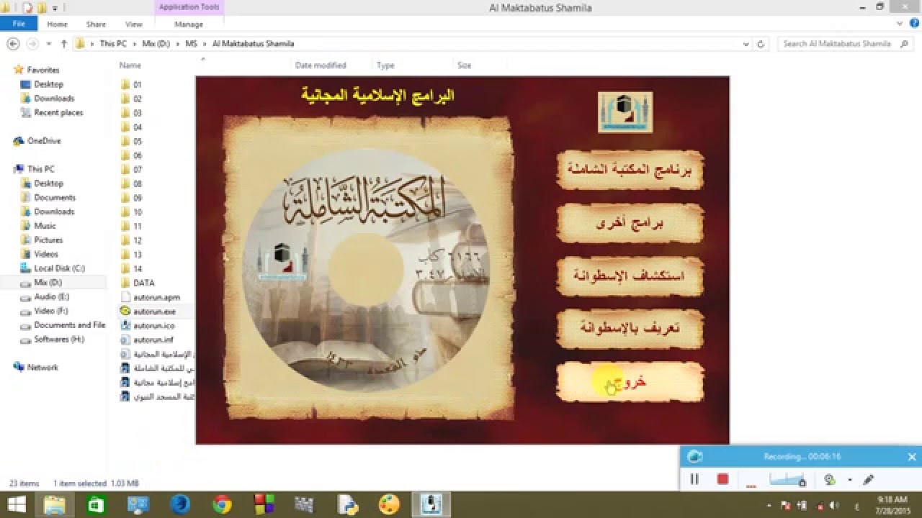Open برنامج المكتبة الشاملة button

coord(630,171)
